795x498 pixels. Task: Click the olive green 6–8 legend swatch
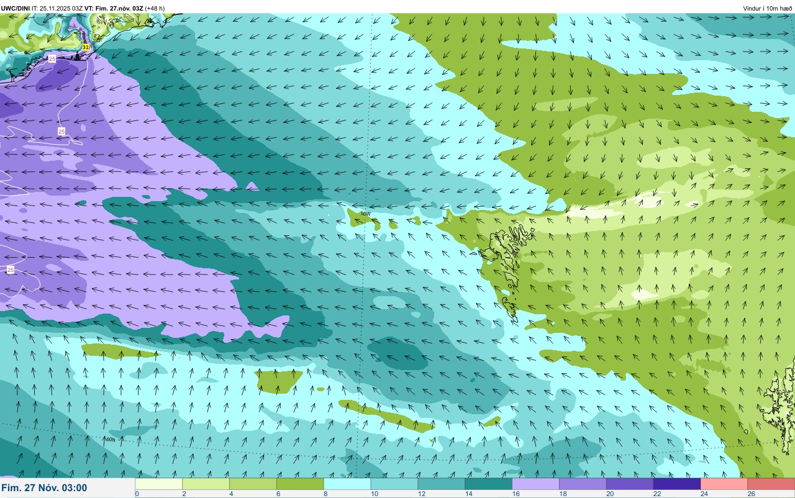coord(301,484)
